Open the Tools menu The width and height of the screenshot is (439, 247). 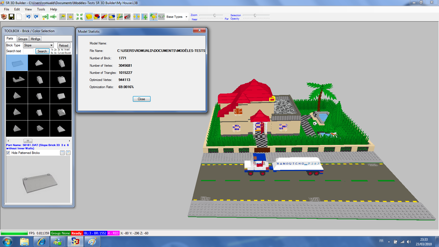[x=41, y=9]
